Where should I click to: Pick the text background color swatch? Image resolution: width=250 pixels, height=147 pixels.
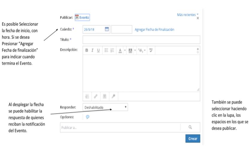coord(130,51)
